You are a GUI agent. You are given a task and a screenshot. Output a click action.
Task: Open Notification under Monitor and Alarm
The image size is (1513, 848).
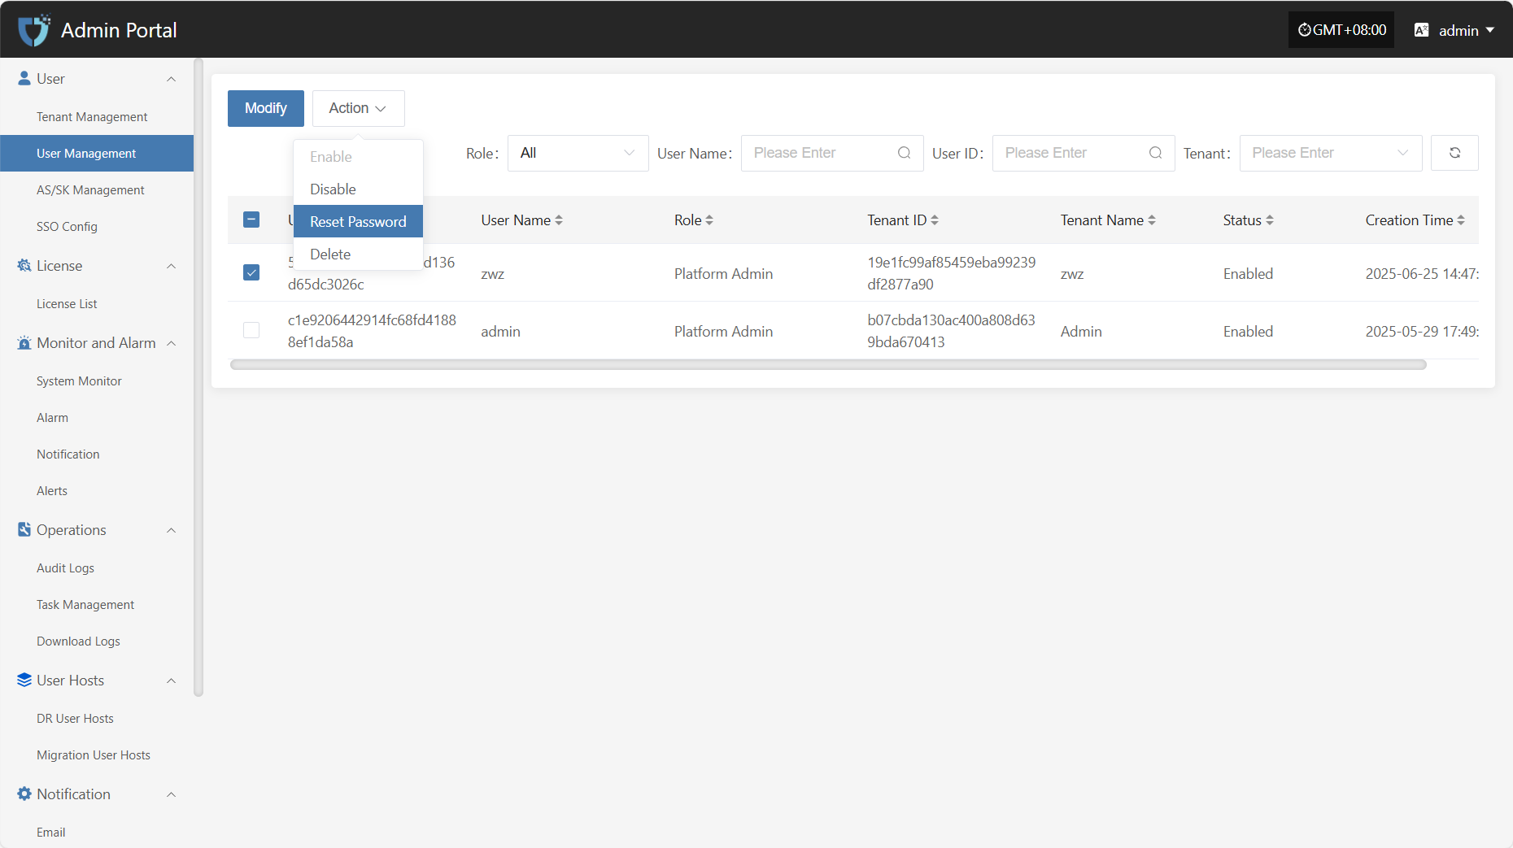tap(97, 454)
